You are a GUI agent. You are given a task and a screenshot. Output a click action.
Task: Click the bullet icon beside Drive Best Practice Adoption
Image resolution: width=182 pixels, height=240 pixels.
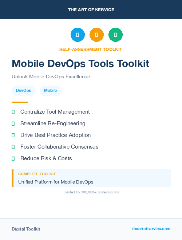(13, 135)
